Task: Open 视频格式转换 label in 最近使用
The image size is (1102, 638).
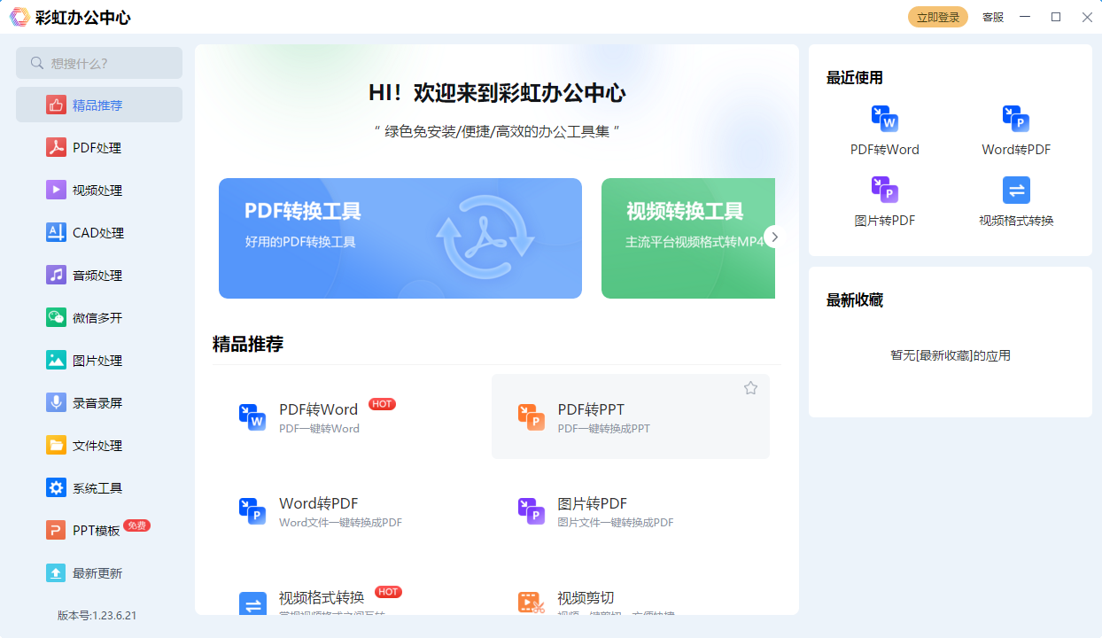Action: (x=1016, y=221)
